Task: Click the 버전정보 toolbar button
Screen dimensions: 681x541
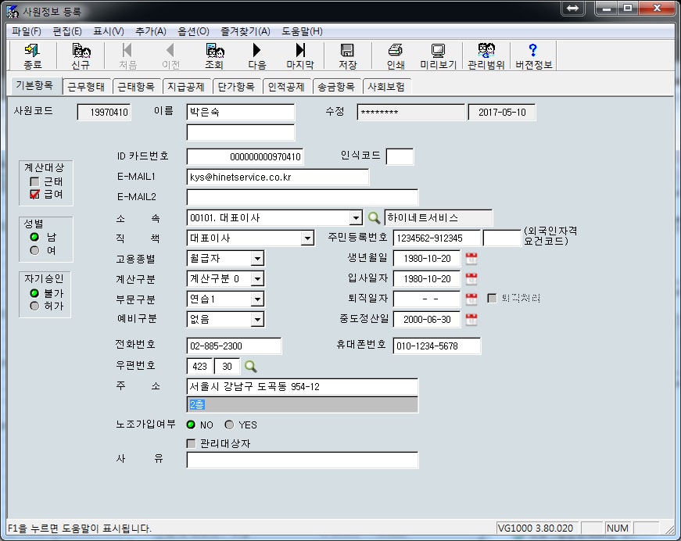Action: point(533,56)
